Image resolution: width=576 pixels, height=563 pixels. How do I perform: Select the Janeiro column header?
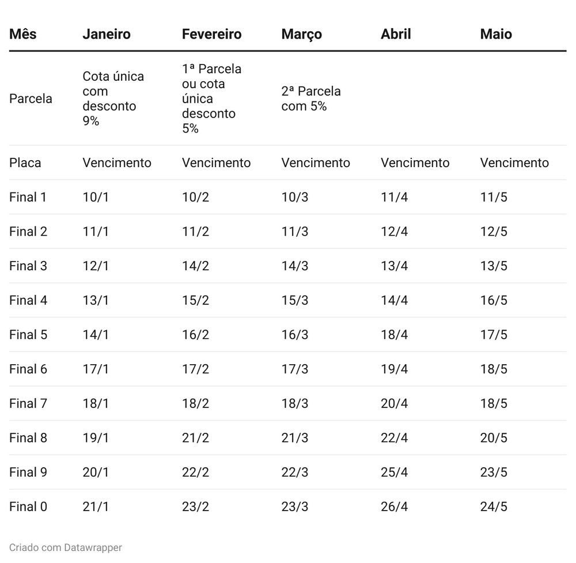coord(107,34)
